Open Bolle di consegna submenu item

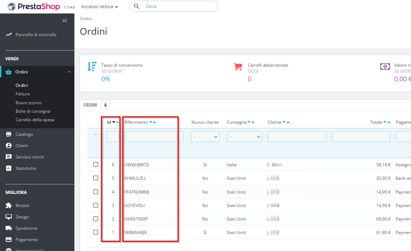click(x=33, y=111)
